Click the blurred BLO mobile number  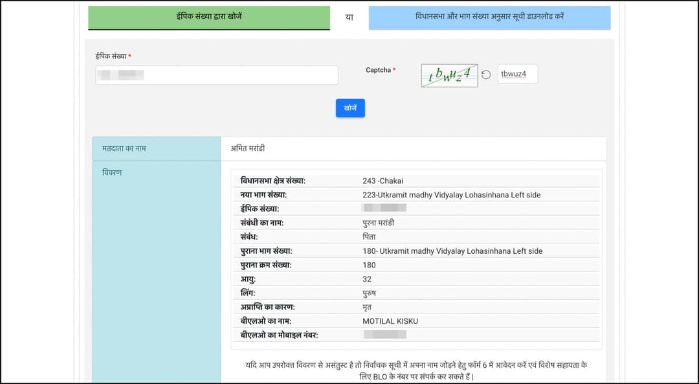(384, 335)
